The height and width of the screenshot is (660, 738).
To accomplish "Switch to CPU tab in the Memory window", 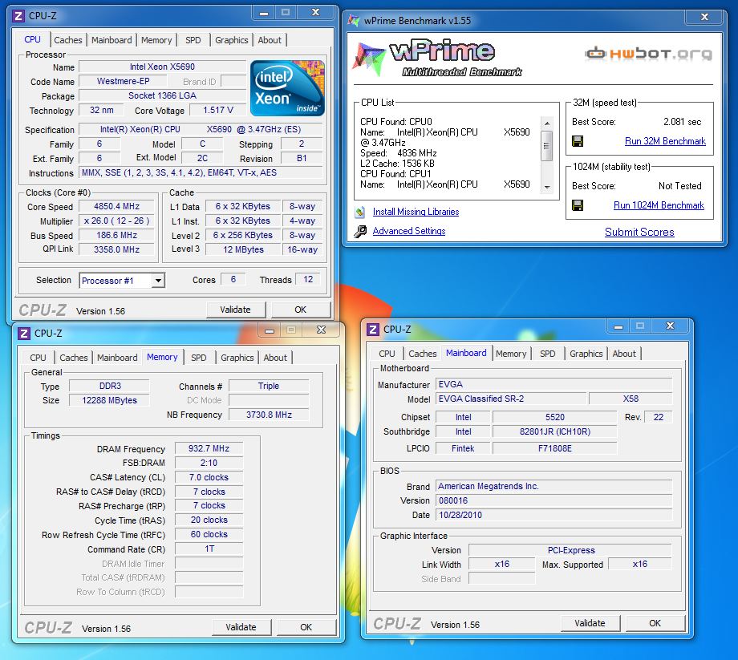I will [39, 358].
